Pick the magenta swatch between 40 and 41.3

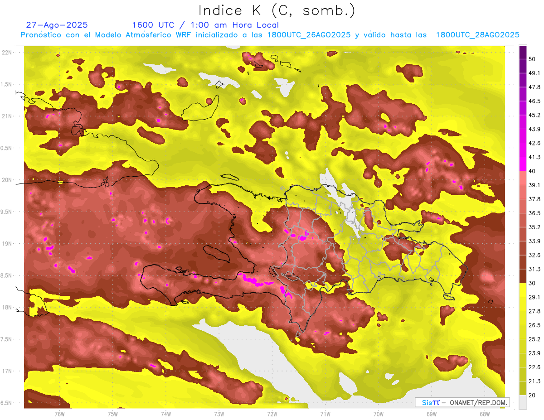(523, 164)
